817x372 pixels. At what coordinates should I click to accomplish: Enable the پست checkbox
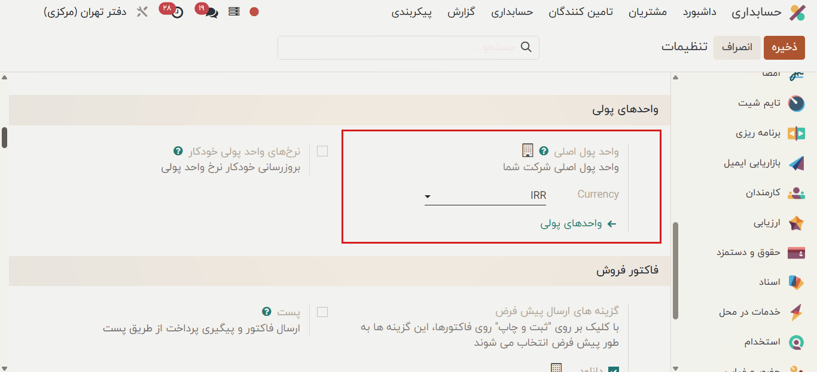(322, 312)
